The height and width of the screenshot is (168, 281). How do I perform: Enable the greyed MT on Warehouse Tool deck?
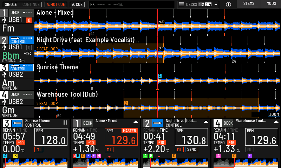click(x=249, y=149)
